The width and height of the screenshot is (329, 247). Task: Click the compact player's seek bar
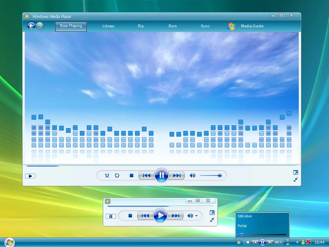pyautogui.click(x=161, y=206)
